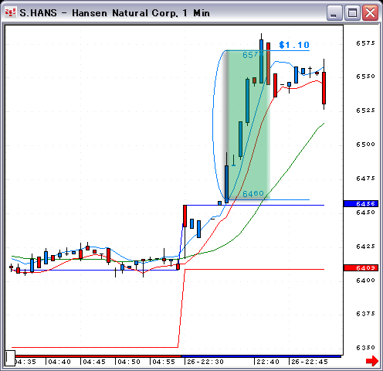383x371 pixels.
Task: Click the blue 6456 price marker
Action: click(x=361, y=204)
